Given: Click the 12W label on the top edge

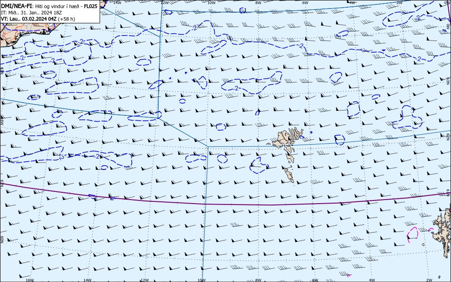Looking at the screenshot, I should click(164, 2).
